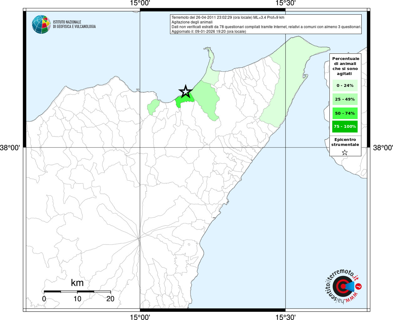Click the legend title 'Percentuale di animali'
This screenshot has width=393, height=320.
[x=345, y=66]
